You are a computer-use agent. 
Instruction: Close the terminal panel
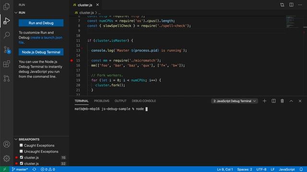point(300,101)
